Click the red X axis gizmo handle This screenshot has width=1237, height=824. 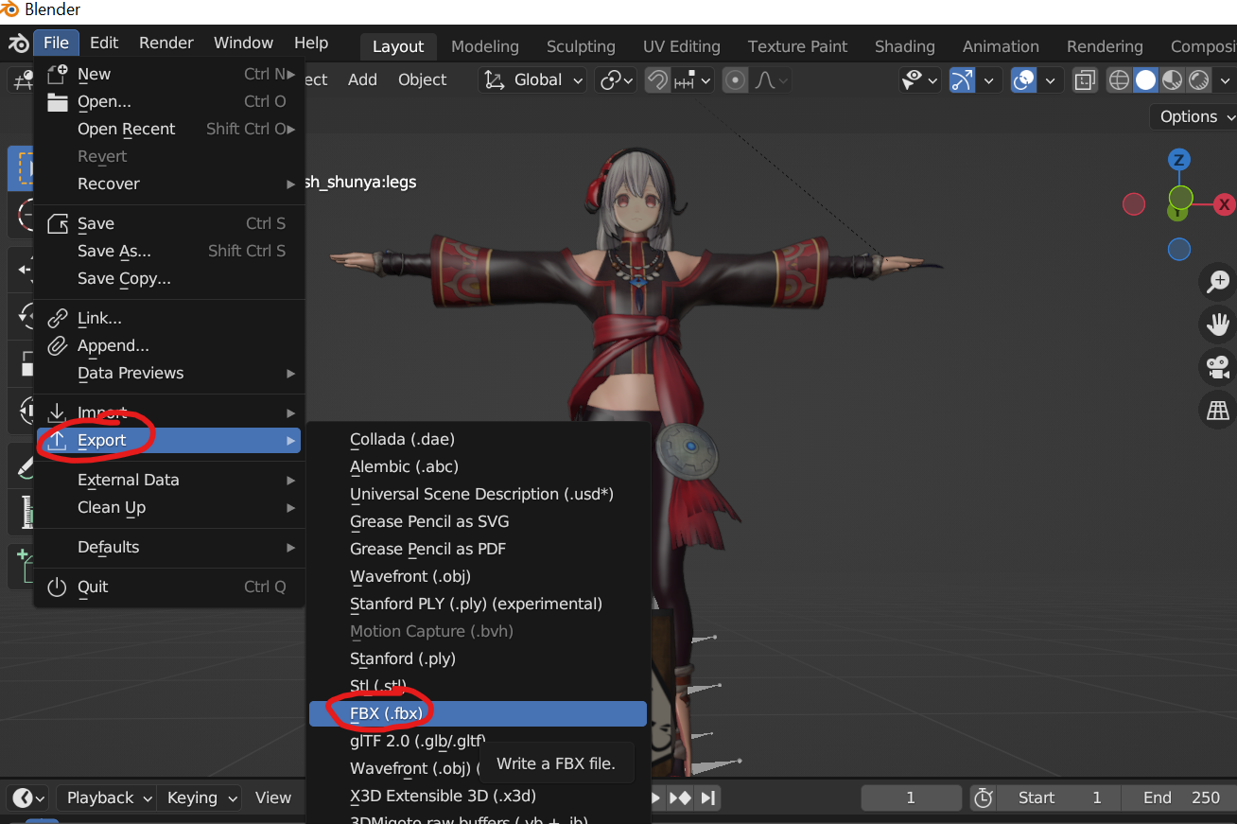point(1225,204)
